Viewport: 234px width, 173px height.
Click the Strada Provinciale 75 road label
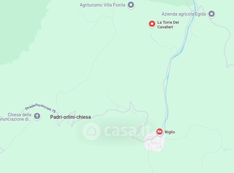[40, 108]
